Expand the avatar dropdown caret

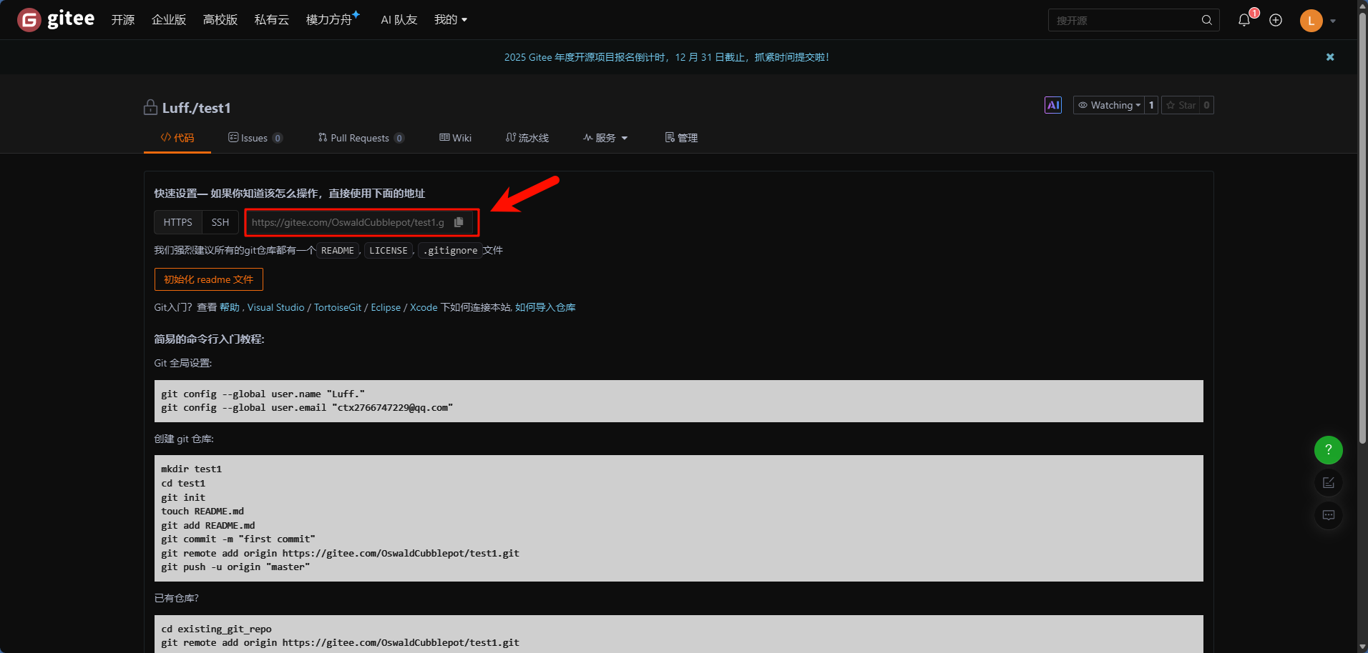click(x=1333, y=21)
